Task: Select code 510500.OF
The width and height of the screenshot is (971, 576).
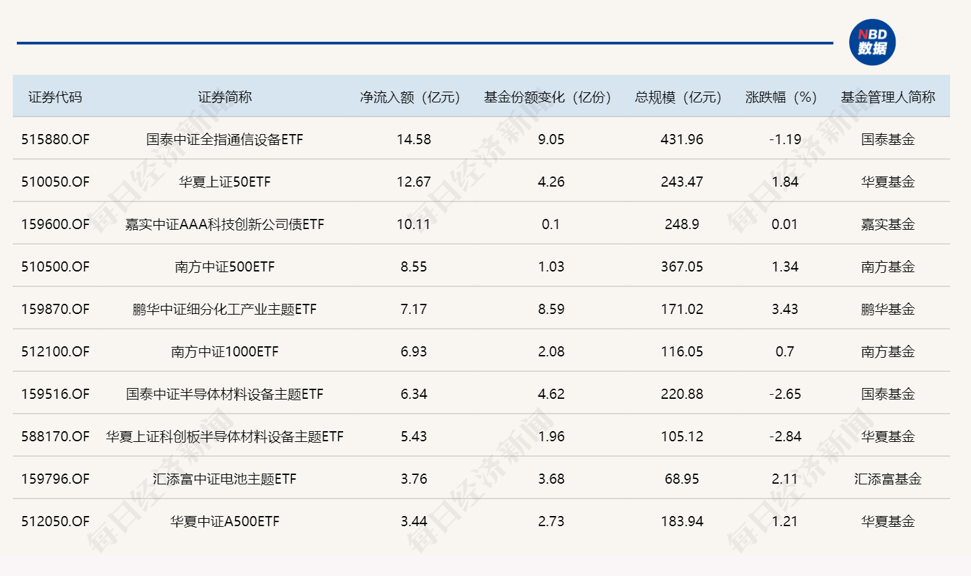Action: point(55,267)
